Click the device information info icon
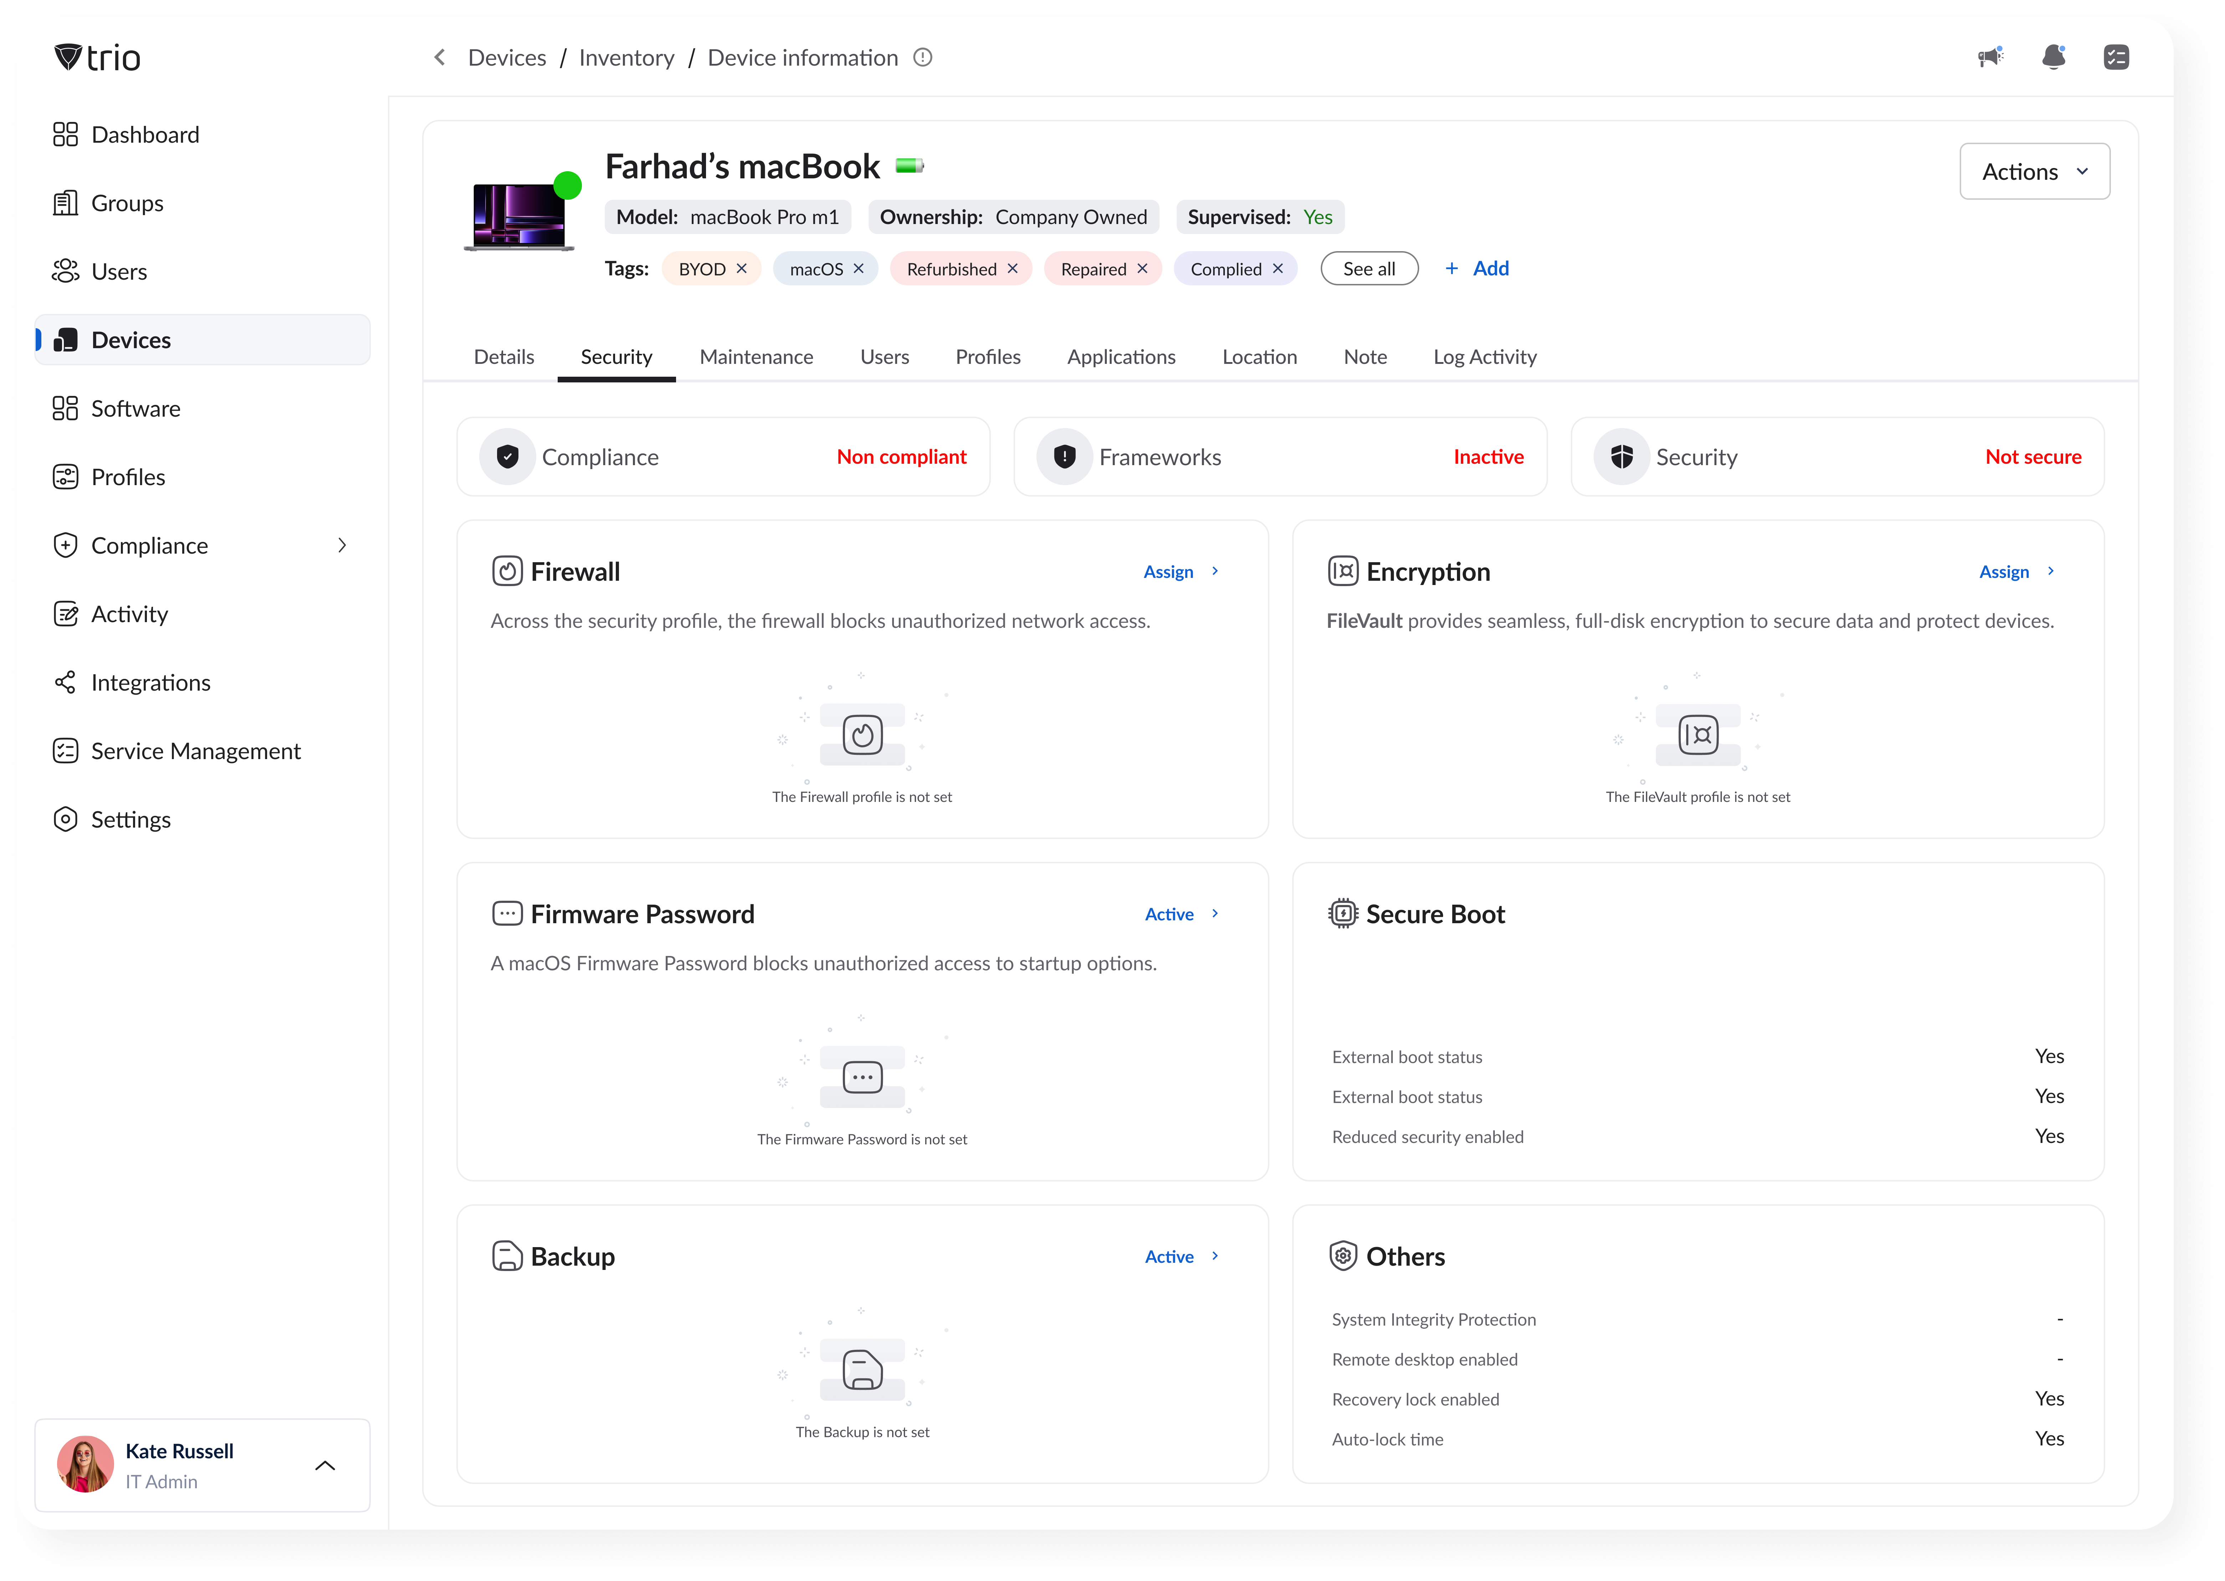2225x1581 pixels. pyautogui.click(x=922, y=57)
